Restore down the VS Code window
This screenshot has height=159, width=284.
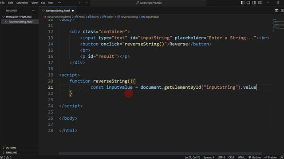pos(278,3)
